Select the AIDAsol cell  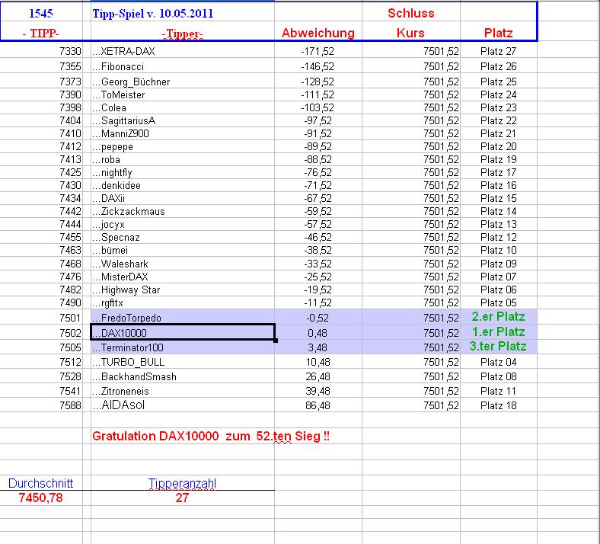(183, 405)
